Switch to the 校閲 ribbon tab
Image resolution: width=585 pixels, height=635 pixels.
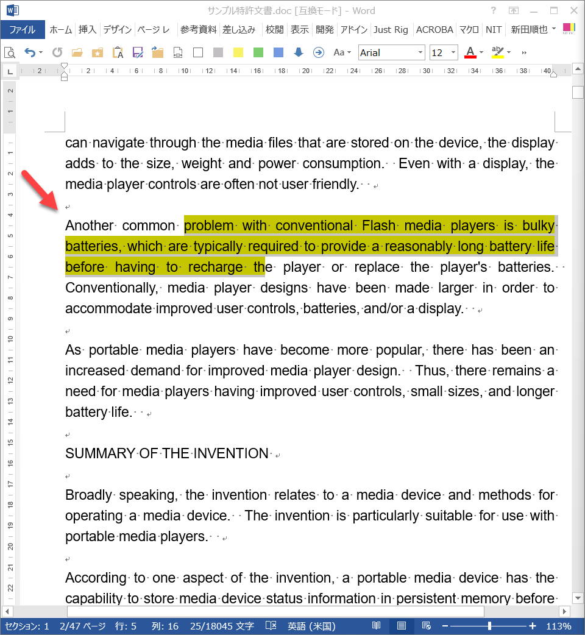coord(274,29)
